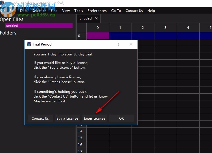Screen dimensions: 212x153
Task: Open the Selection menu
Action: (x=39, y=11)
